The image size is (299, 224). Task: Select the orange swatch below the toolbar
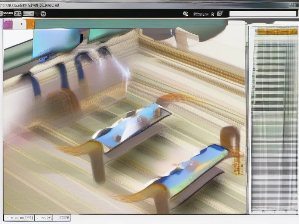pos(31,24)
